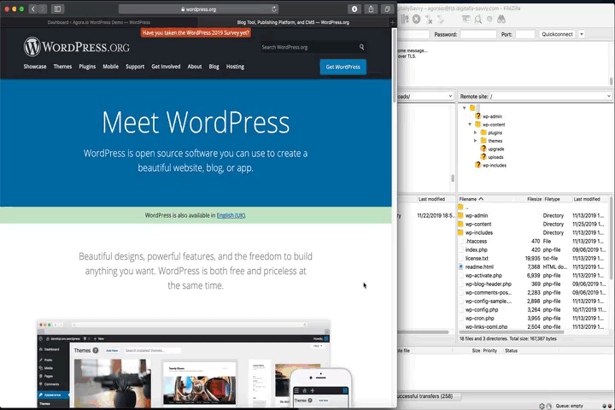Open the Remote site path dropdown

(608, 97)
